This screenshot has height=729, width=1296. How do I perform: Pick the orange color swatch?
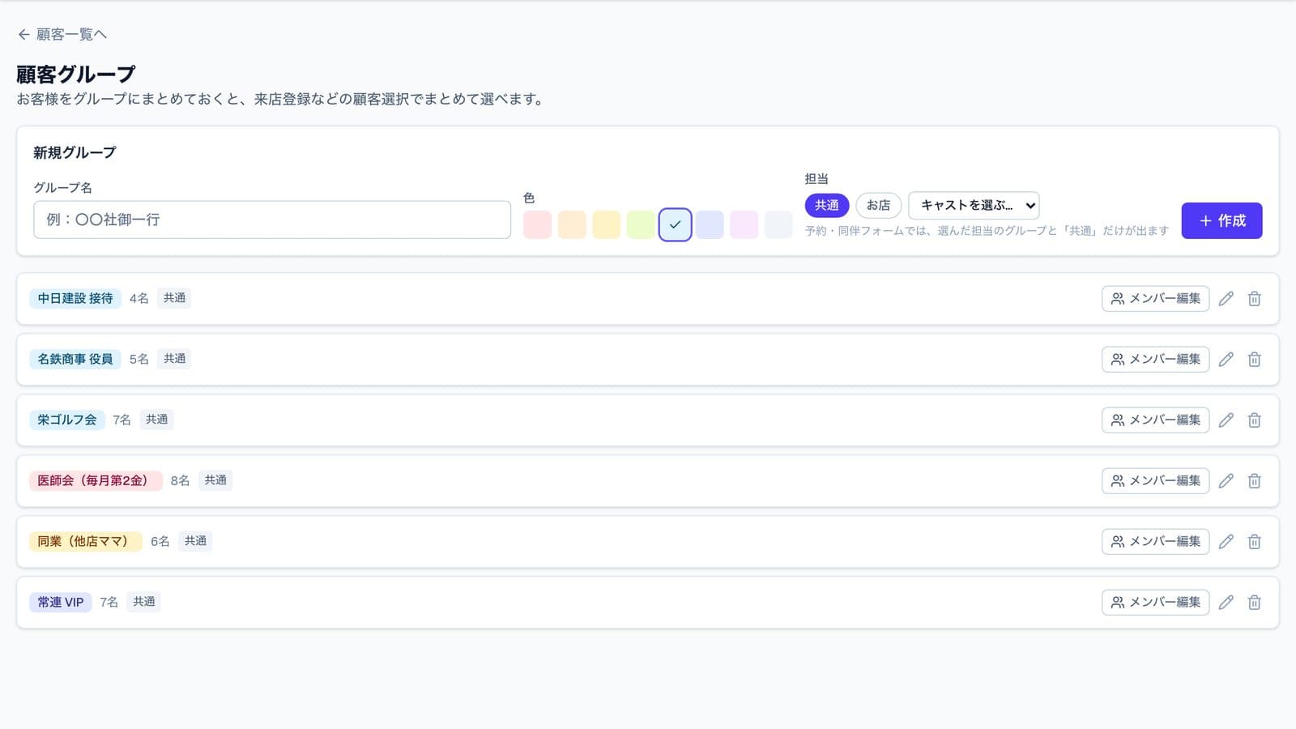click(x=572, y=224)
